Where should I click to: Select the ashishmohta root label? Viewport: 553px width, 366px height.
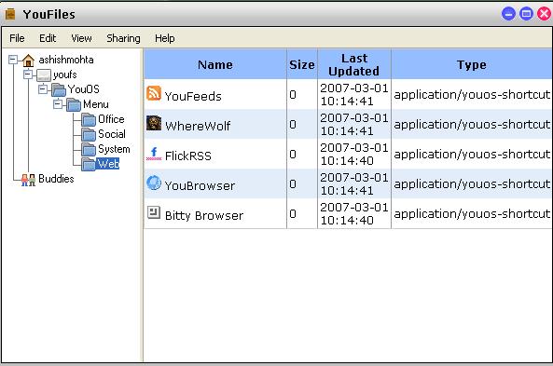[66, 60]
